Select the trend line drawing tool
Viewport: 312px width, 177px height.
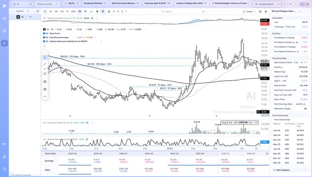[45, 64]
